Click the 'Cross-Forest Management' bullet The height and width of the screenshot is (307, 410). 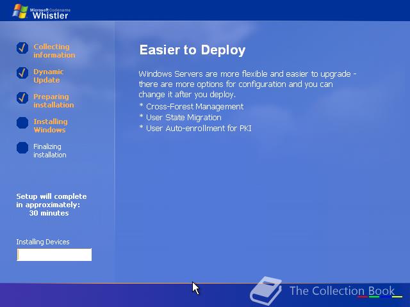[x=192, y=107]
